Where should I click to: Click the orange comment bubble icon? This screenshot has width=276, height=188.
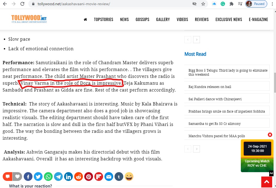(7, 177)
